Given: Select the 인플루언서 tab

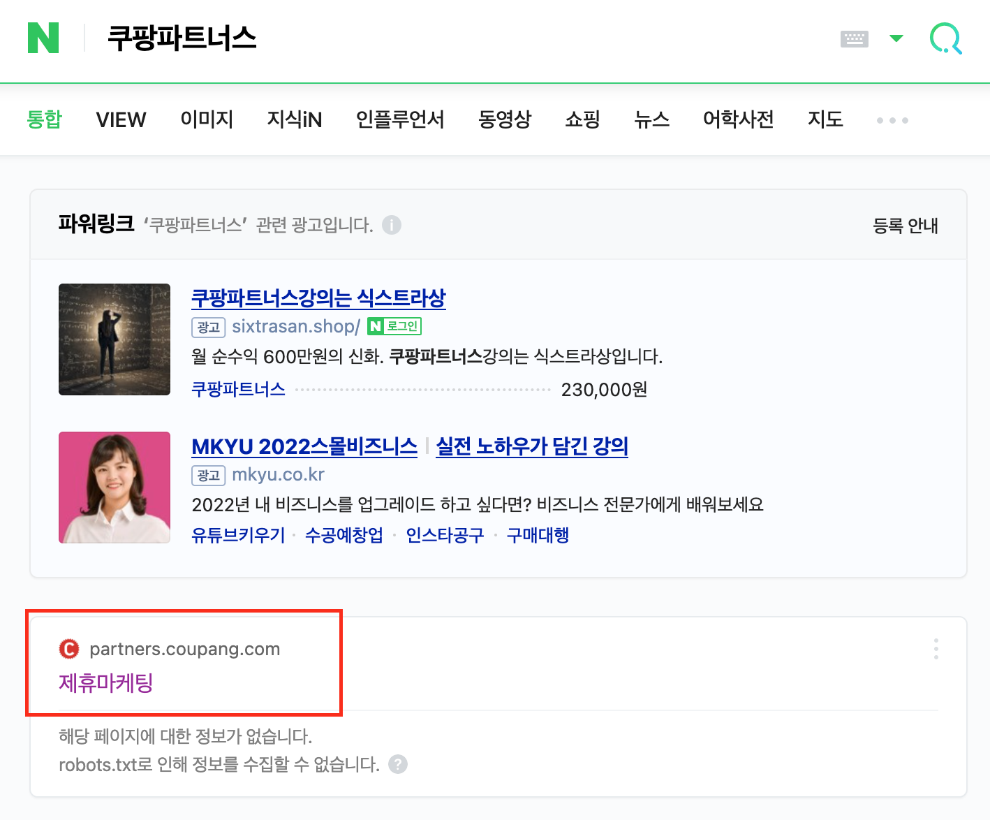Looking at the screenshot, I should coord(400,119).
